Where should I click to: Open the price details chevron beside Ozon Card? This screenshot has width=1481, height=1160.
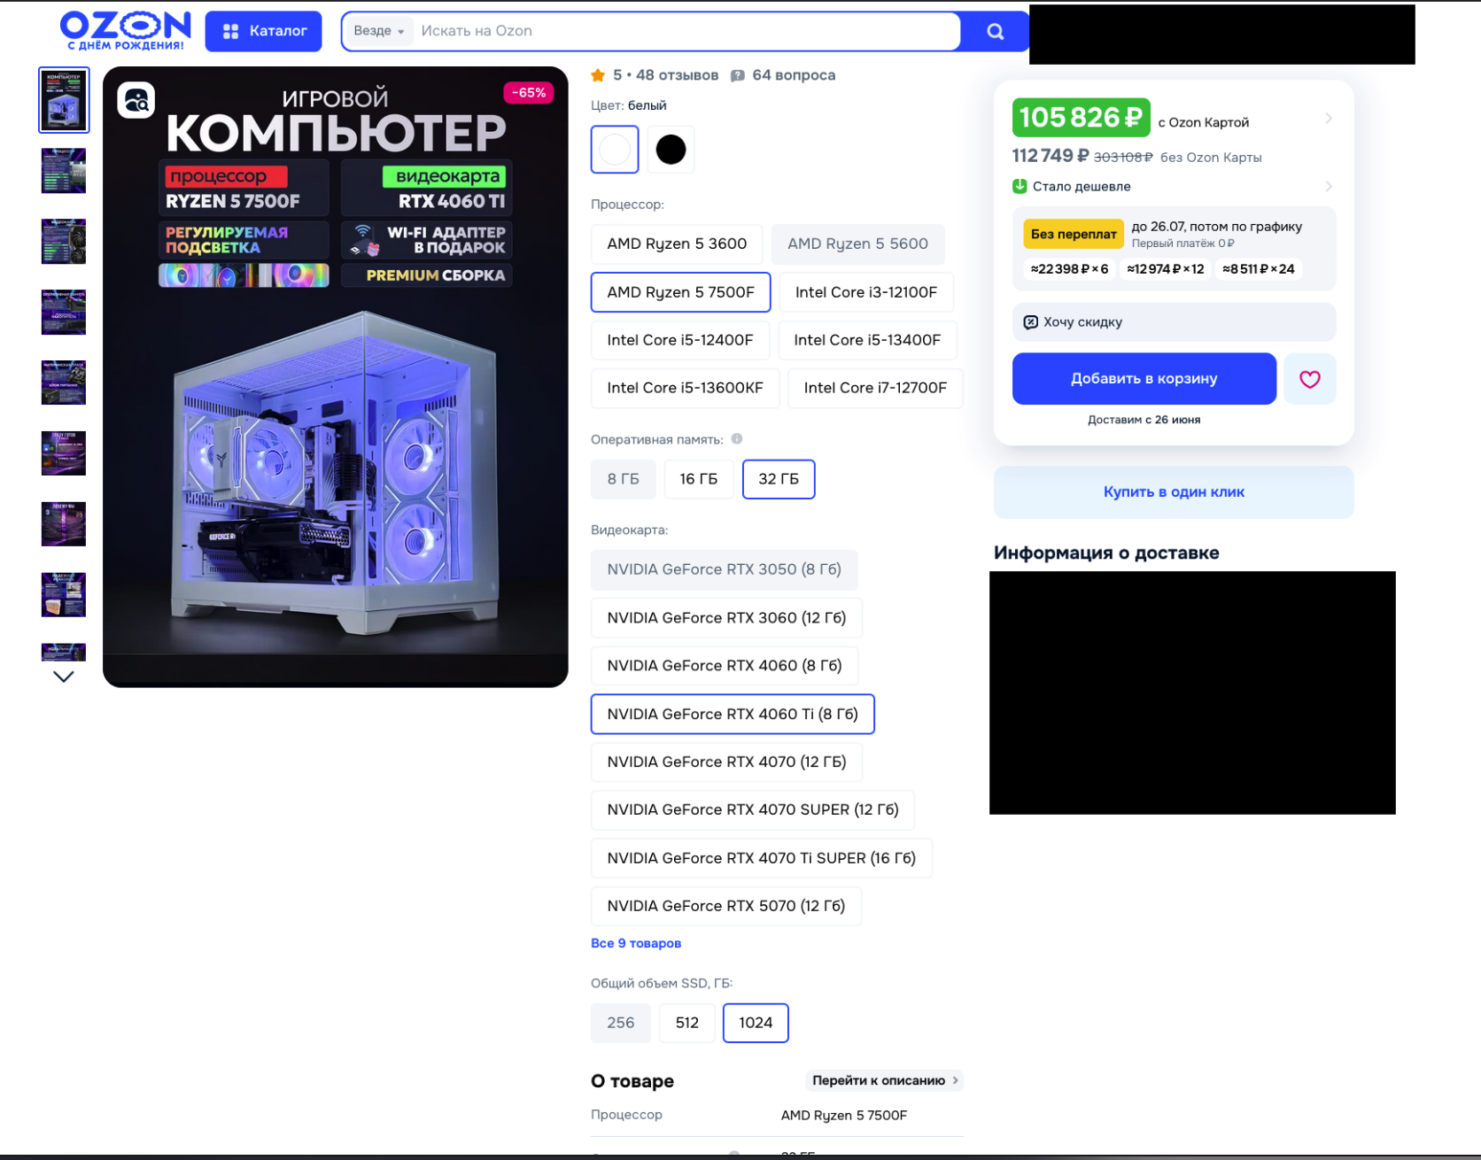pyautogui.click(x=1328, y=118)
